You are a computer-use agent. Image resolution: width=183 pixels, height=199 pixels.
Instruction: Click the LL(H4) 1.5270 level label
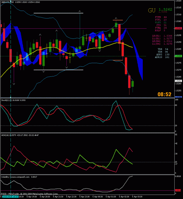162,44
